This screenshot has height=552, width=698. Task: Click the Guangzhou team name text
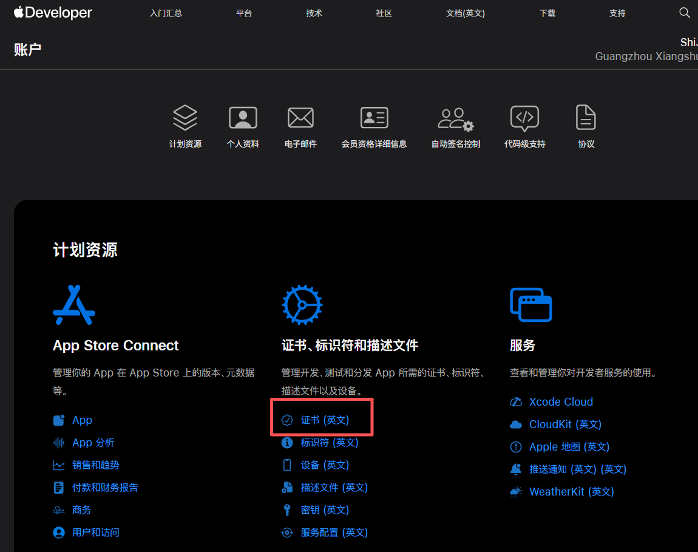(646, 56)
